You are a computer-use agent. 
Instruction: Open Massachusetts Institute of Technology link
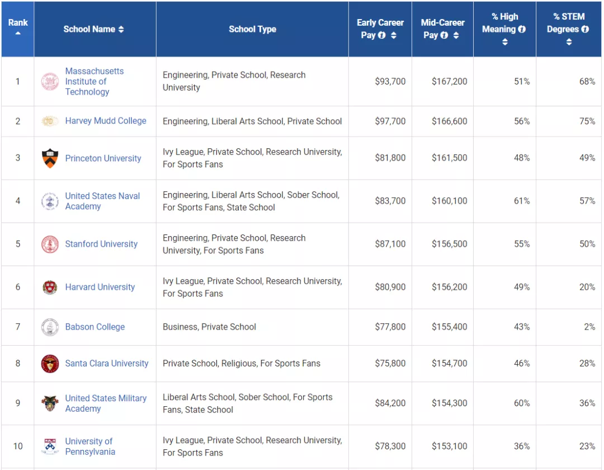tap(95, 81)
